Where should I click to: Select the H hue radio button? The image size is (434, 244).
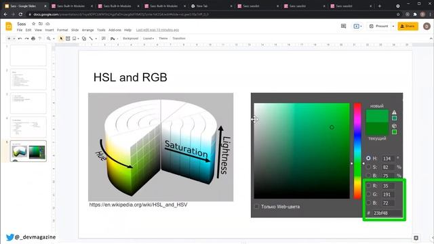tap(368, 158)
